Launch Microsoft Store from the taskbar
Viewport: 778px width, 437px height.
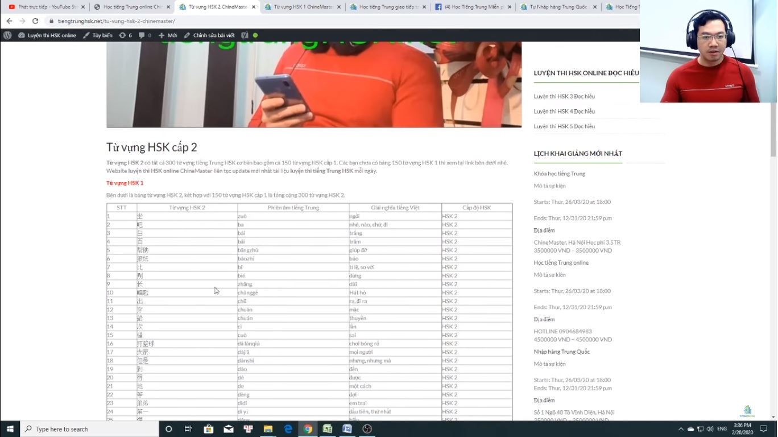tap(208, 429)
